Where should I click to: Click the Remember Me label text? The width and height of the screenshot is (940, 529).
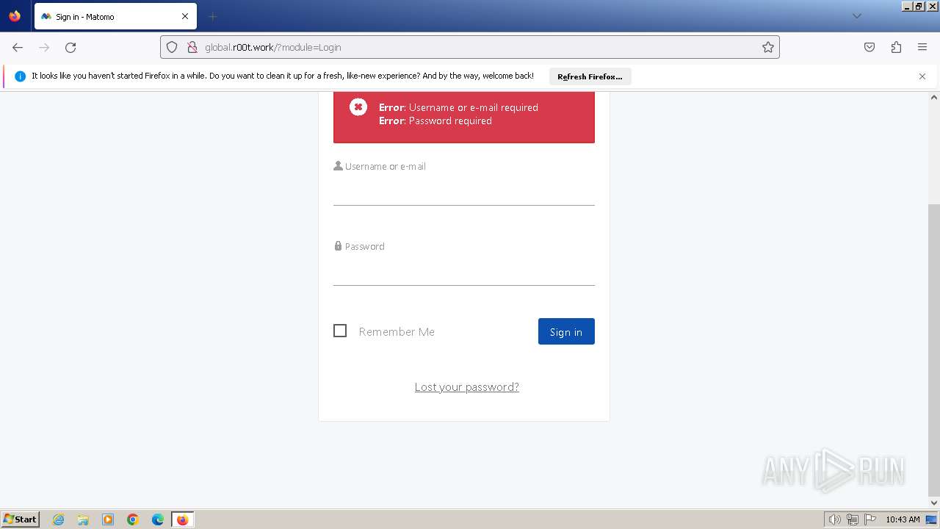[397, 331]
